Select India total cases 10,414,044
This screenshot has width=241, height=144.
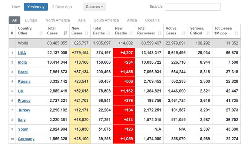57,62
